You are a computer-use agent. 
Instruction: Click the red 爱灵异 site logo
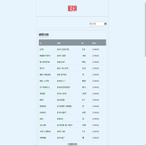[72, 9]
